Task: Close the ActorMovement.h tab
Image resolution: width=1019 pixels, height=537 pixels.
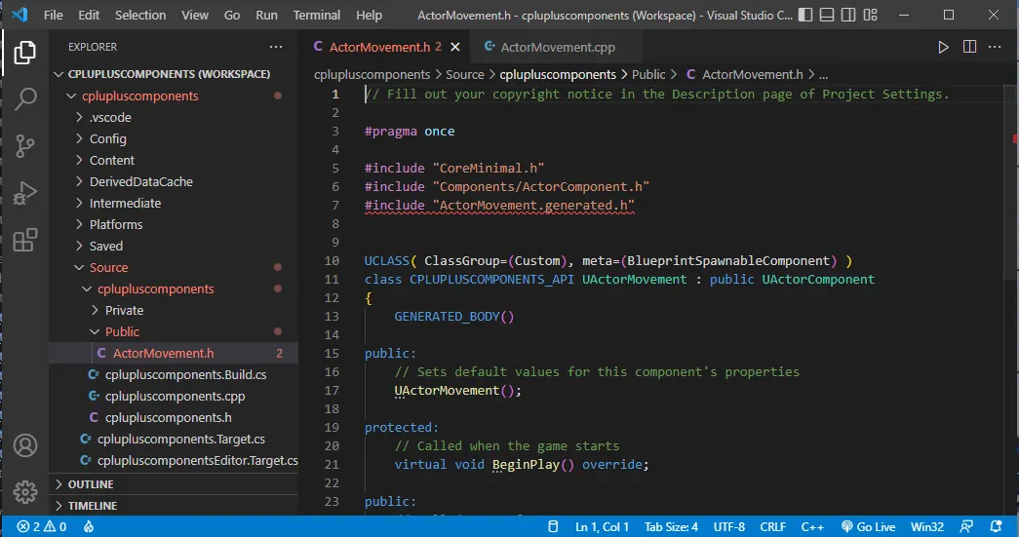Action: (455, 47)
